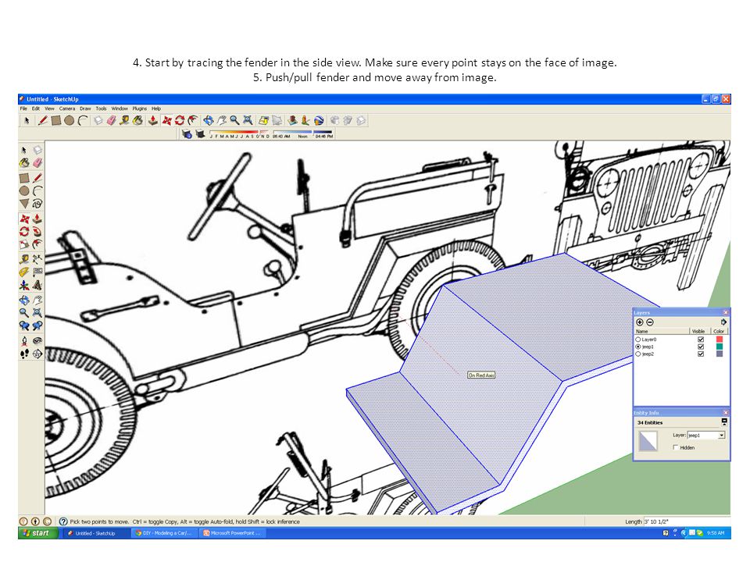Click the Visible column header
This screenshot has width=750, height=562.
698,331
